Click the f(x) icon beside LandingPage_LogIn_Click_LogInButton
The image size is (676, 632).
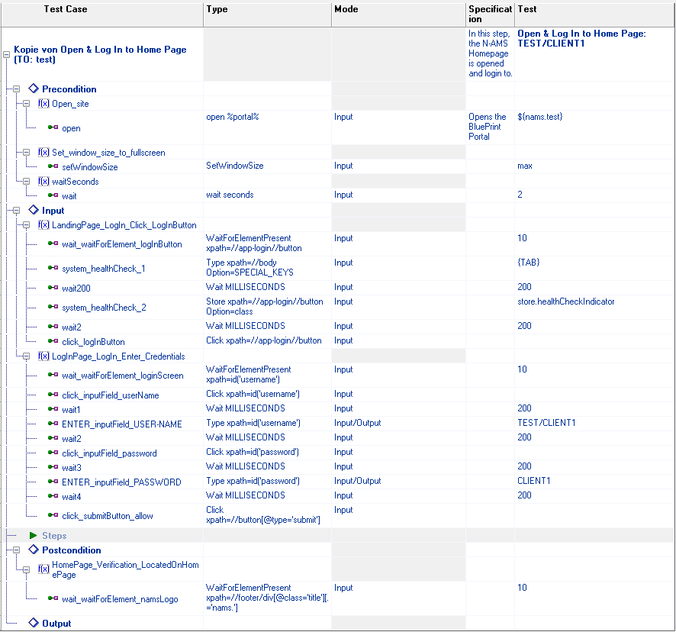pyautogui.click(x=43, y=224)
